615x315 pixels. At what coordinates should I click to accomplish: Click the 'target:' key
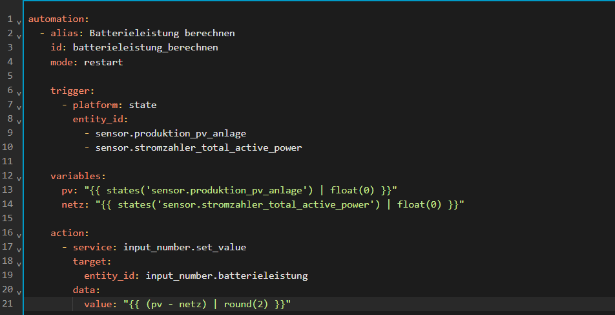(x=92, y=261)
